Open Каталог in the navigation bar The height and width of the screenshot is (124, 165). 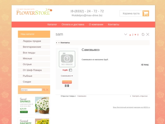coord(52,24)
